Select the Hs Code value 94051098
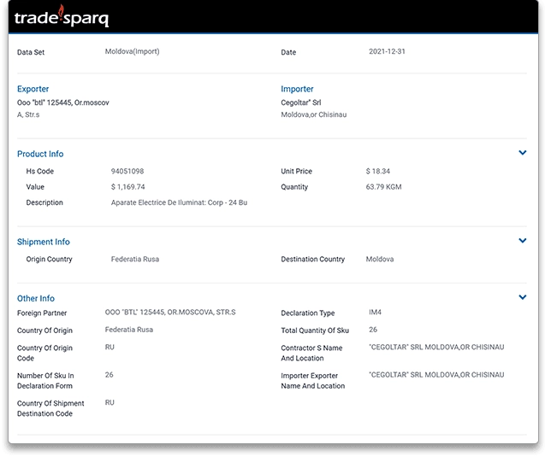The image size is (545, 462). [x=127, y=171]
